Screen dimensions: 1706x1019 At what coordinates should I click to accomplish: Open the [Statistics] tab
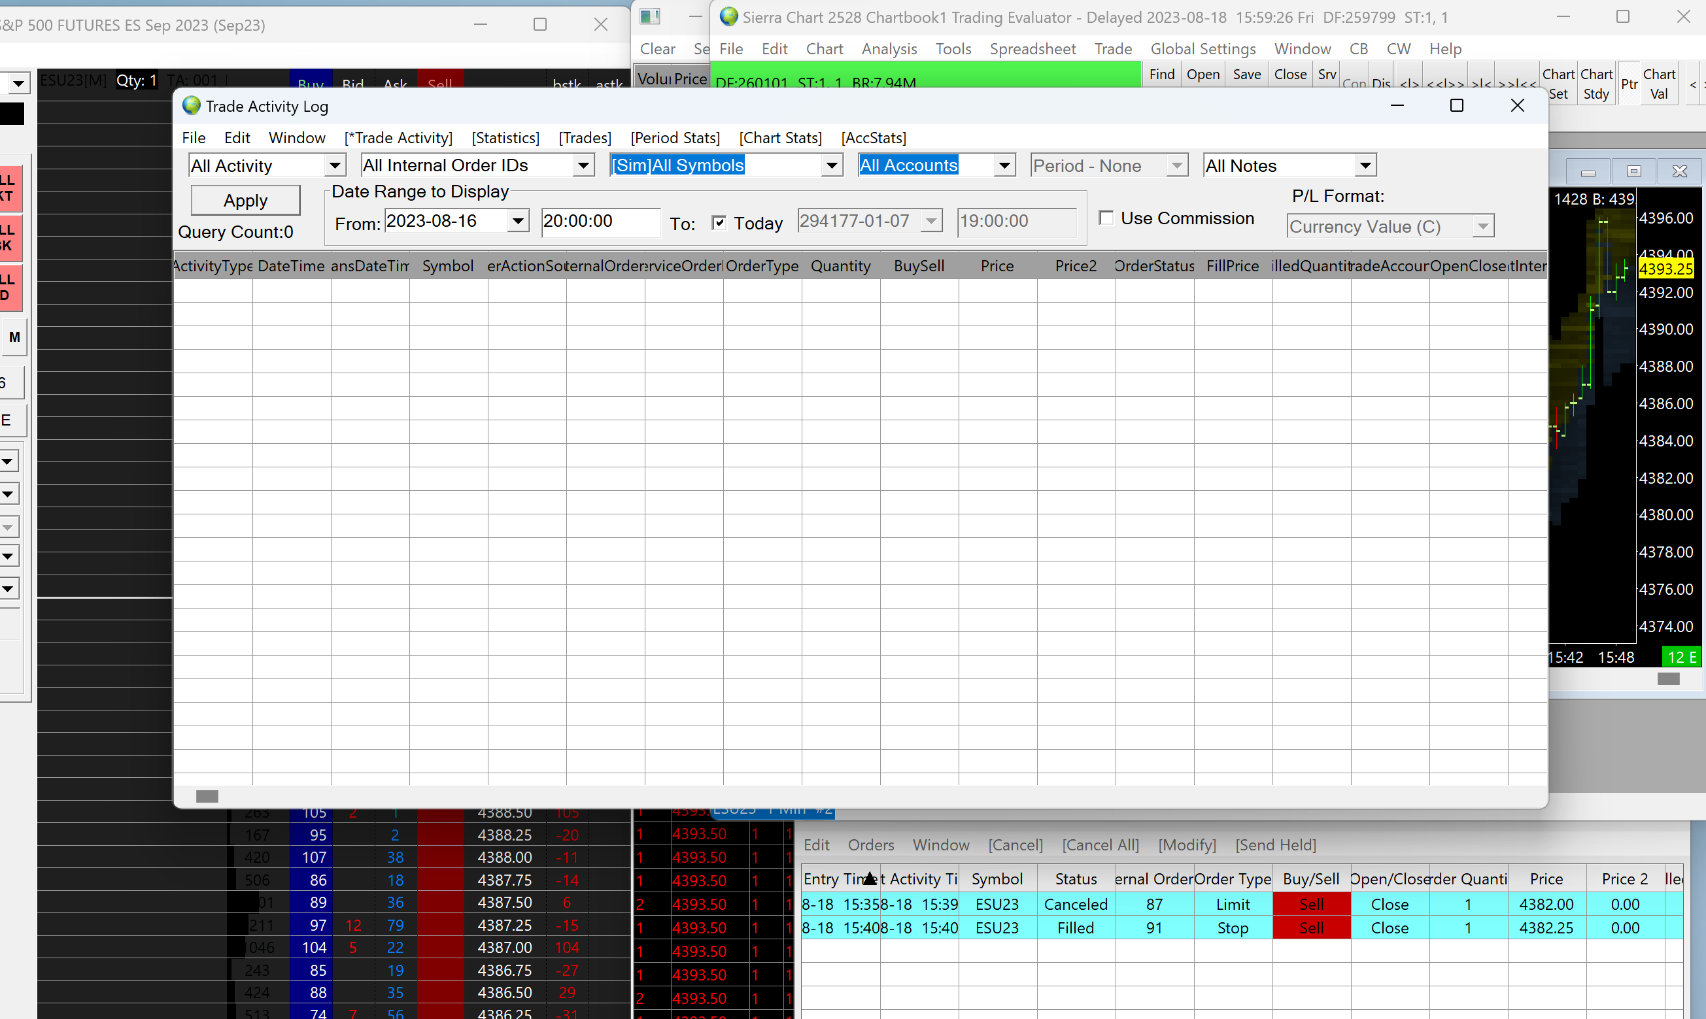505,137
